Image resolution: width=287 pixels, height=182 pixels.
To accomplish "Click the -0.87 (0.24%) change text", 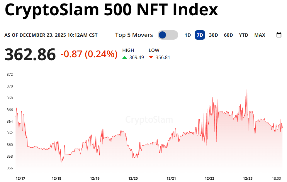I will point(89,54).
